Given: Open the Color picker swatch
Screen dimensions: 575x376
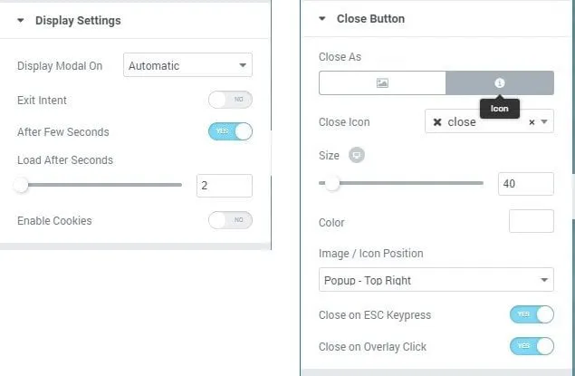Looking at the screenshot, I should 531,221.
